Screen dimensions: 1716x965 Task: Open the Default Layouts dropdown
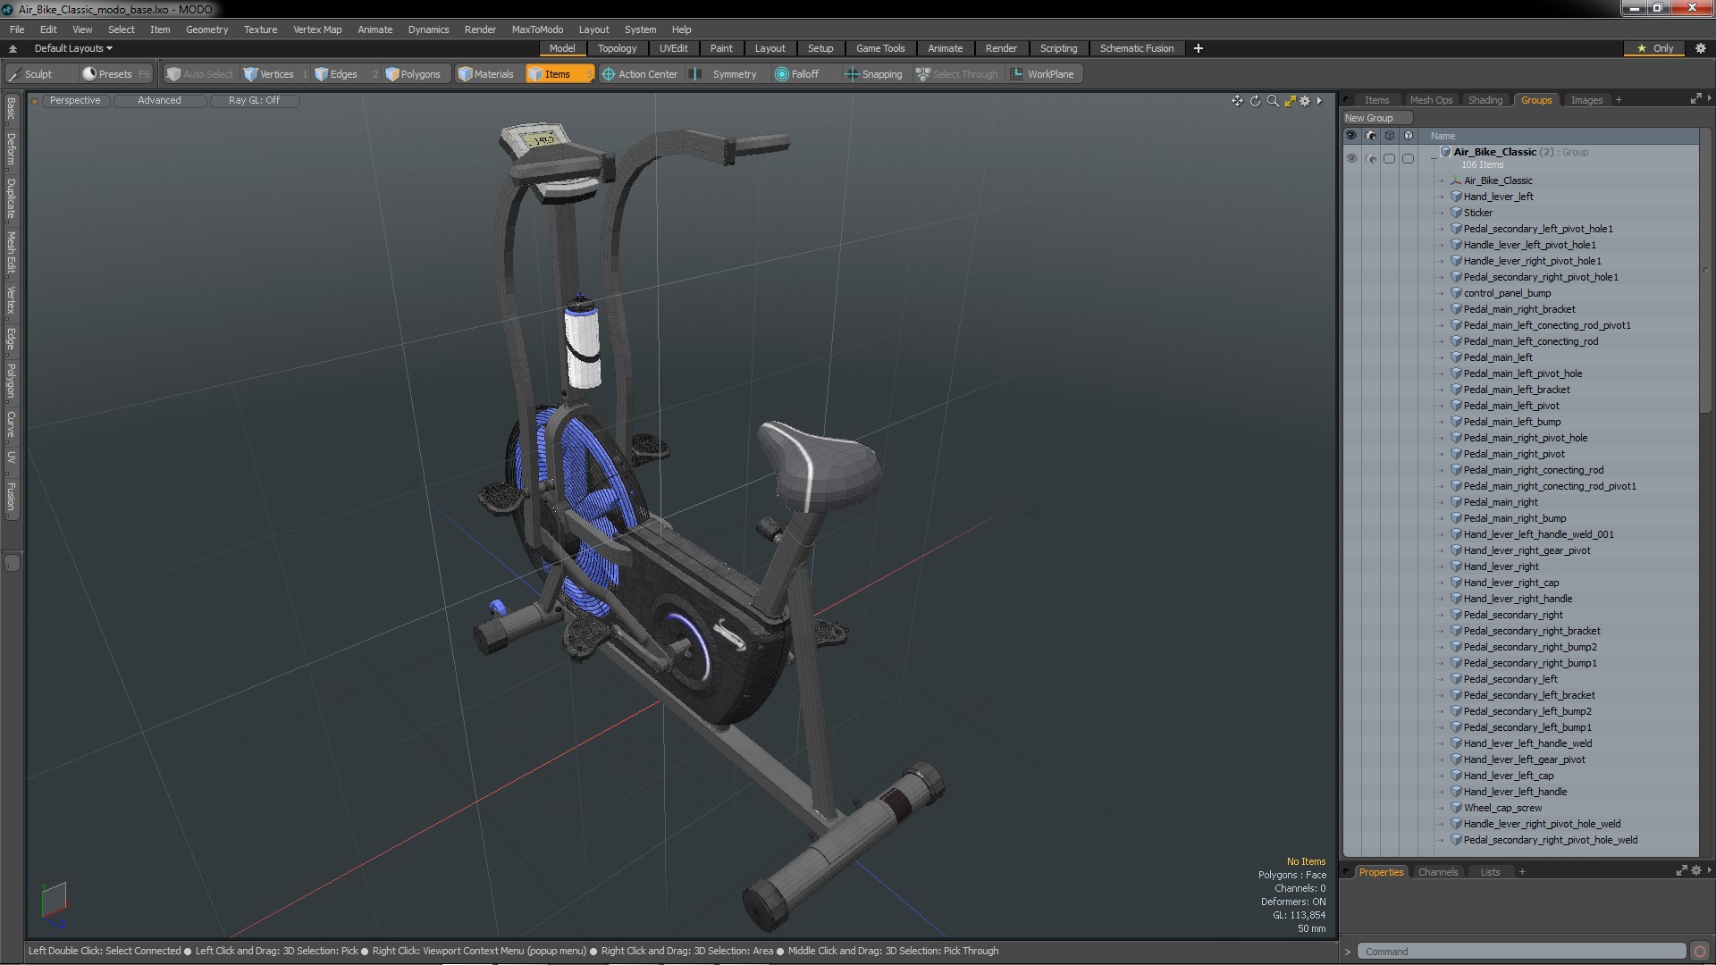(x=73, y=48)
